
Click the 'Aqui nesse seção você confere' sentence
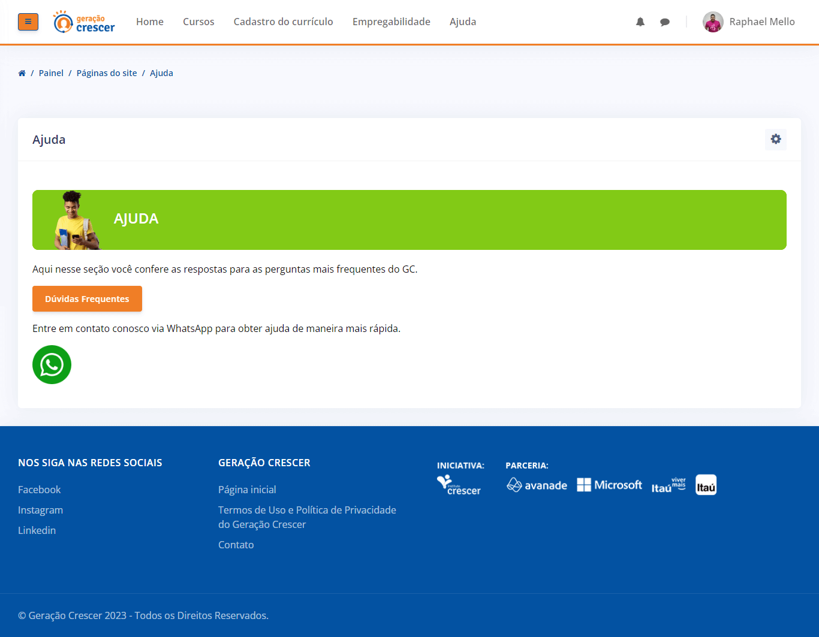[x=225, y=269]
